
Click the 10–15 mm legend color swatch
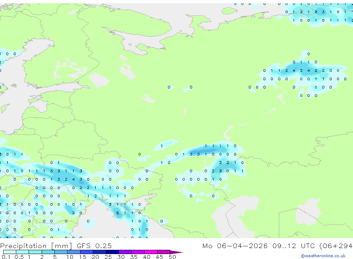(74, 252)
